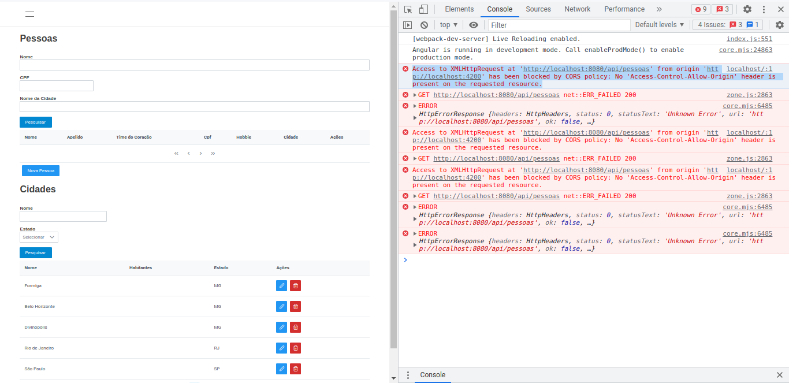Click 4 Issues summary in console toolbar
This screenshot has height=383, width=789.
pos(728,25)
